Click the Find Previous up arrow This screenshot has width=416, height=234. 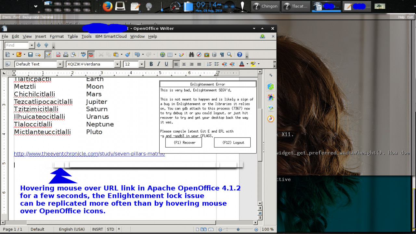[46, 45]
